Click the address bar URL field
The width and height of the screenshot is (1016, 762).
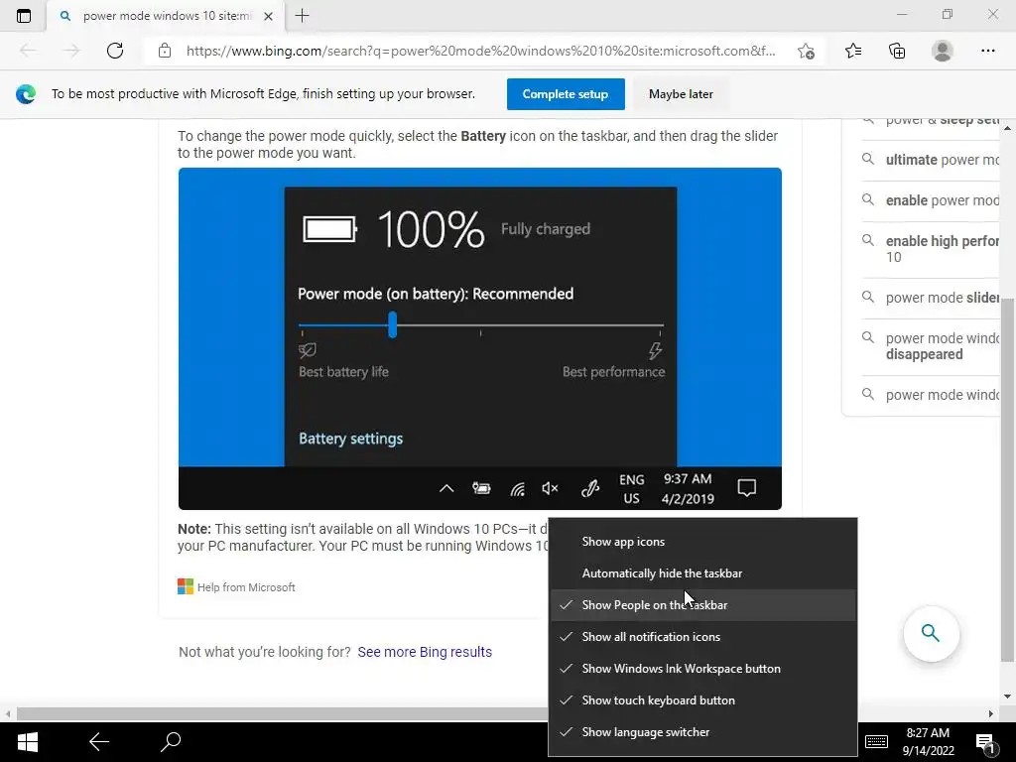pos(480,51)
